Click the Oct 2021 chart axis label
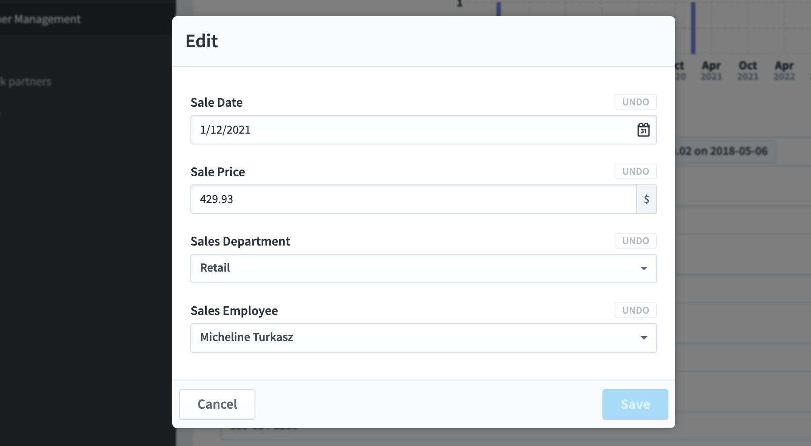Image resolution: width=811 pixels, height=446 pixels. (x=748, y=71)
